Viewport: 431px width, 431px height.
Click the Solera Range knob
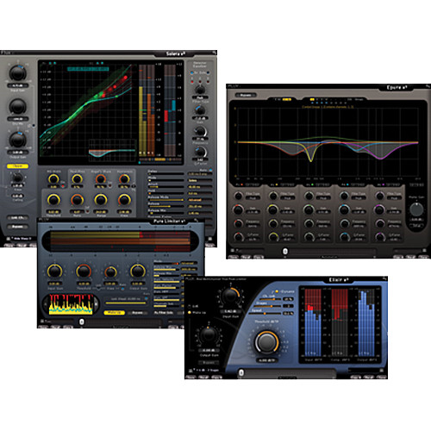[101, 200]
